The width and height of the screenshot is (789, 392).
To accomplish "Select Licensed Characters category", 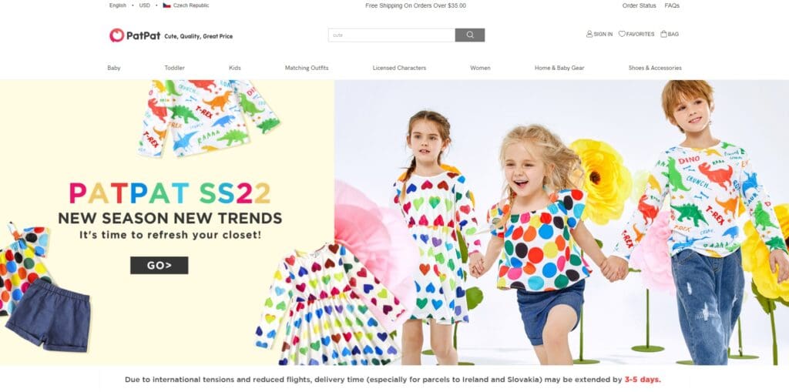I will [x=400, y=68].
